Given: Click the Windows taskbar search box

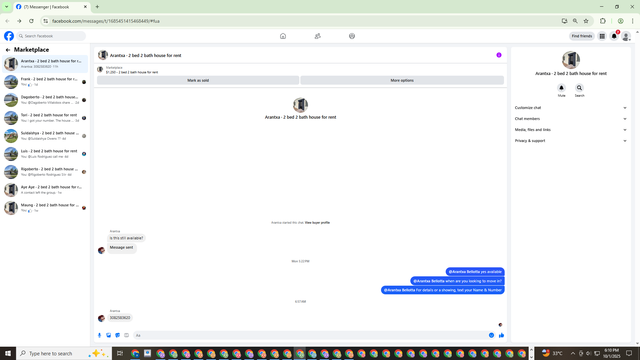Looking at the screenshot, I should click(x=63, y=353).
